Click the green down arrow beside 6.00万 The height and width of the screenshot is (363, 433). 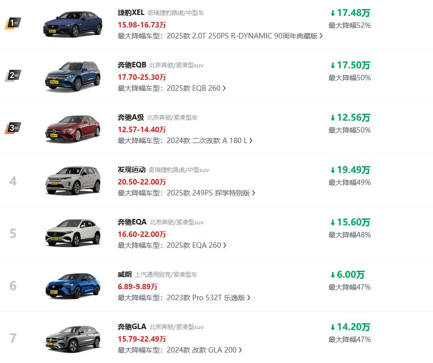tap(332, 275)
